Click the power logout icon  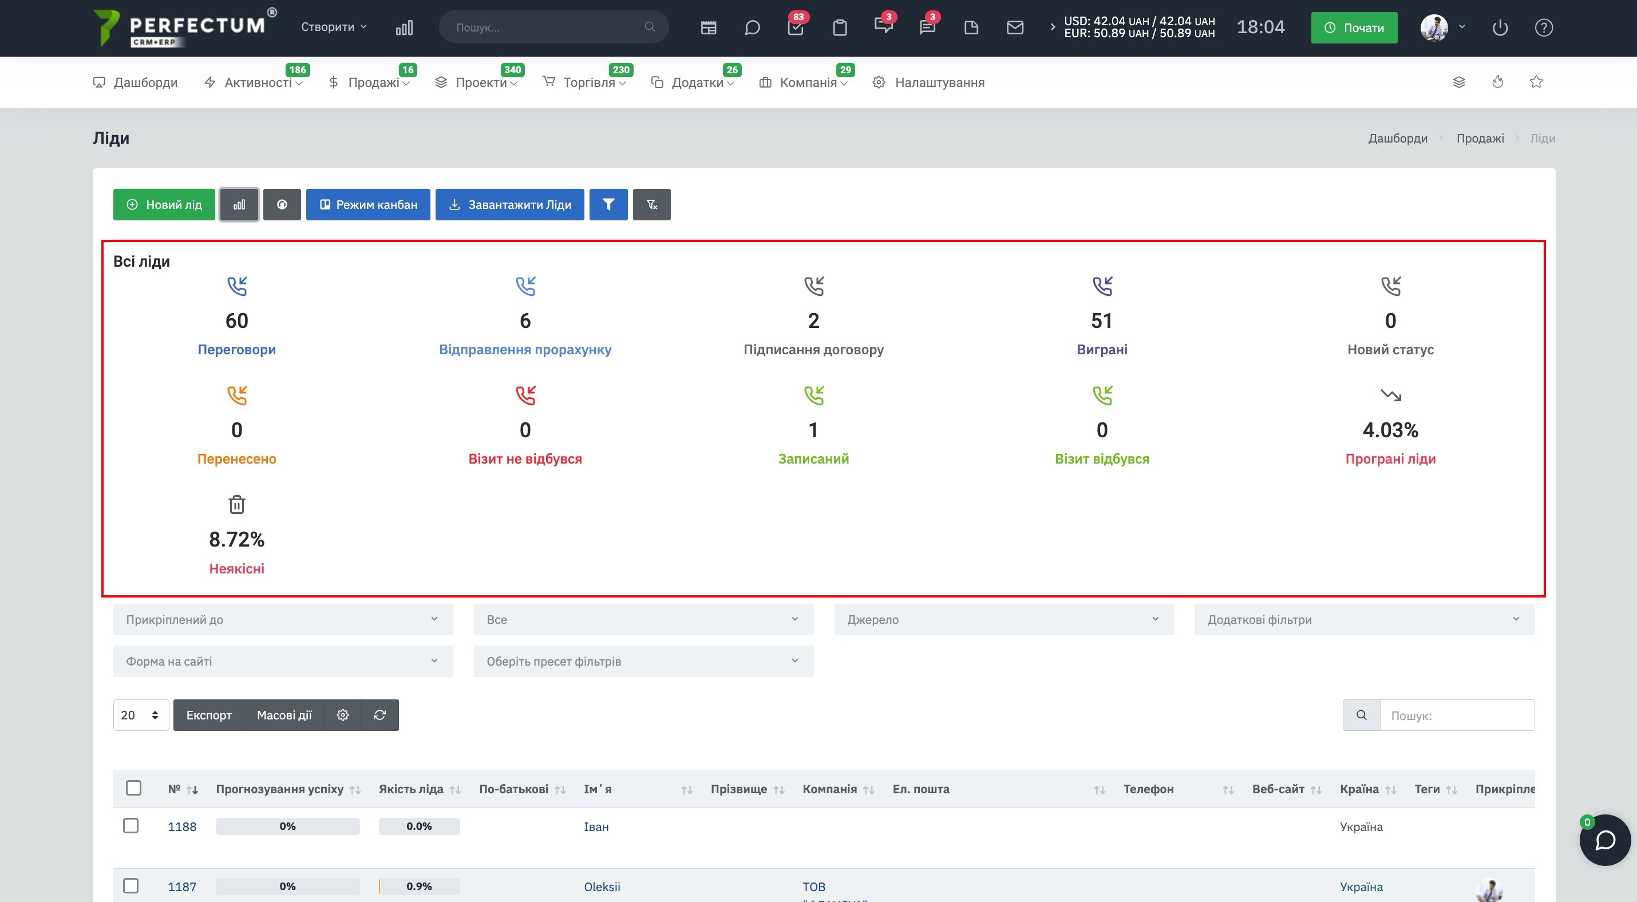1500,27
